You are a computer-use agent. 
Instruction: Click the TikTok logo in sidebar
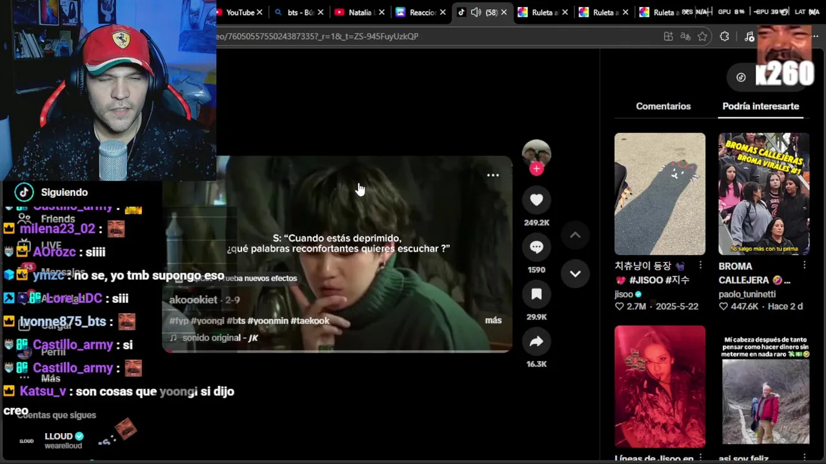[x=24, y=192]
